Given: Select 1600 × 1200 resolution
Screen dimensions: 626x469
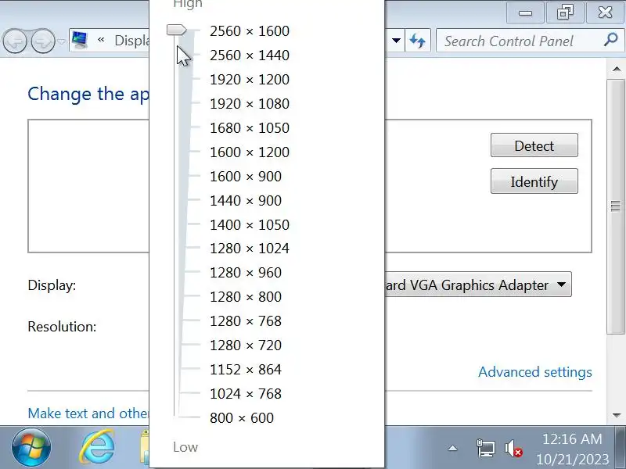Looking at the screenshot, I should pos(250,152).
